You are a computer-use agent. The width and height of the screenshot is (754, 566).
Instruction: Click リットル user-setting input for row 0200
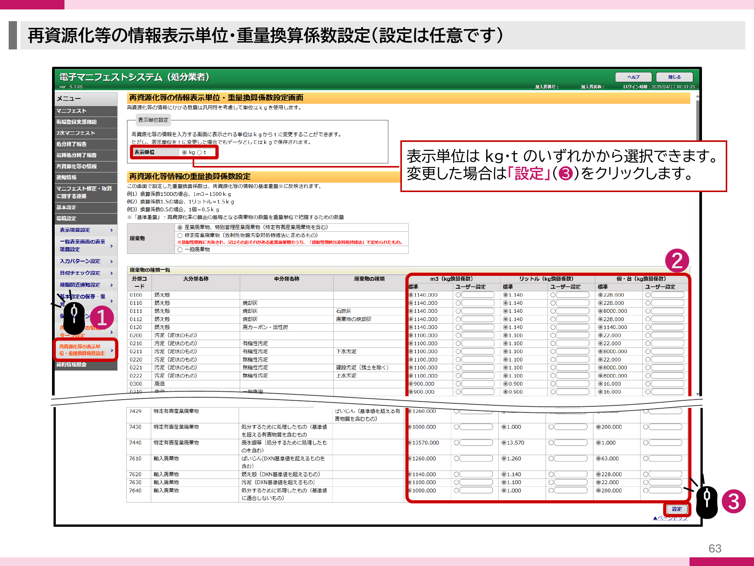click(573, 335)
